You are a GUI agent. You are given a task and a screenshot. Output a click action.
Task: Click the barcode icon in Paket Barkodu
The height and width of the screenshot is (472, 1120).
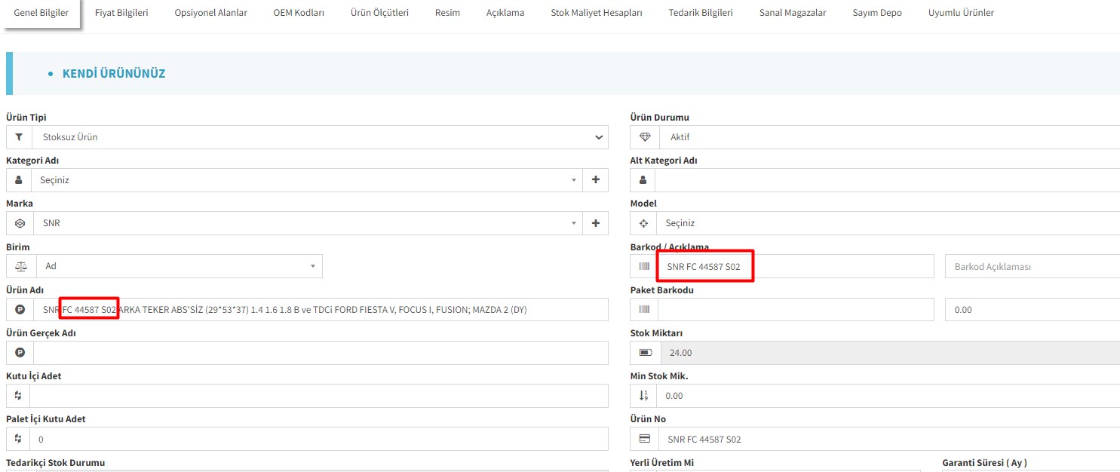pyautogui.click(x=644, y=309)
